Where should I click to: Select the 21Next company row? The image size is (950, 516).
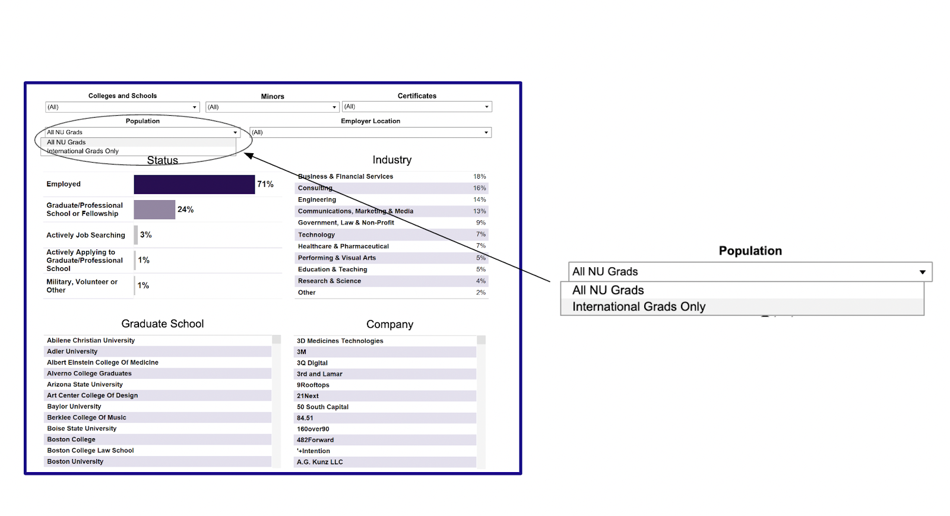coord(385,396)
